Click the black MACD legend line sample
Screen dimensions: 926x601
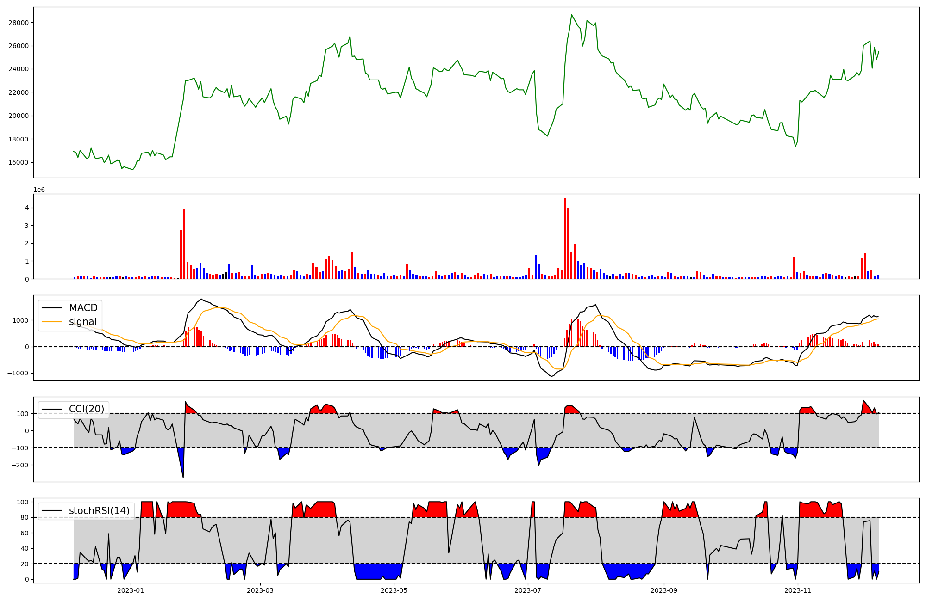tap(51, 308)
